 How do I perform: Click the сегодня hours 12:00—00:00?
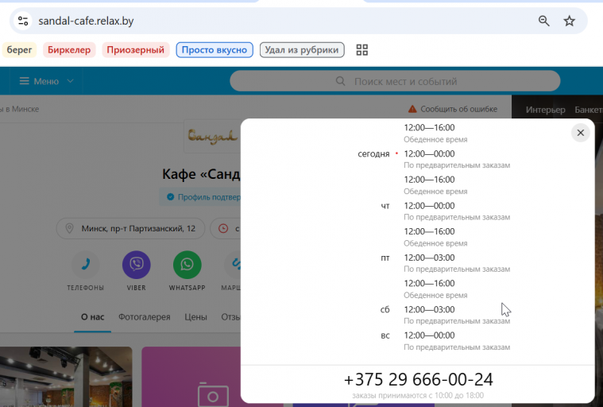coord(429,154)
